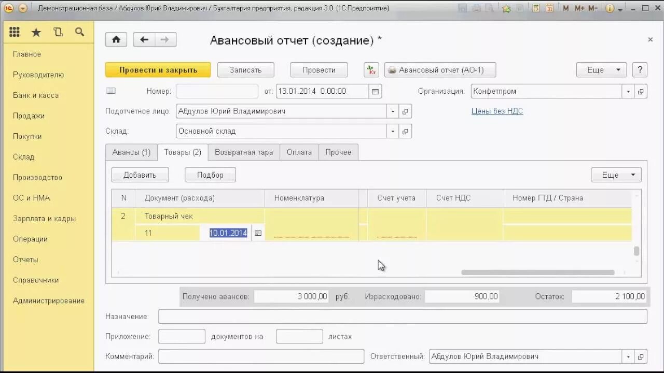Open the sections grid menu icon

tap(14, 32)
